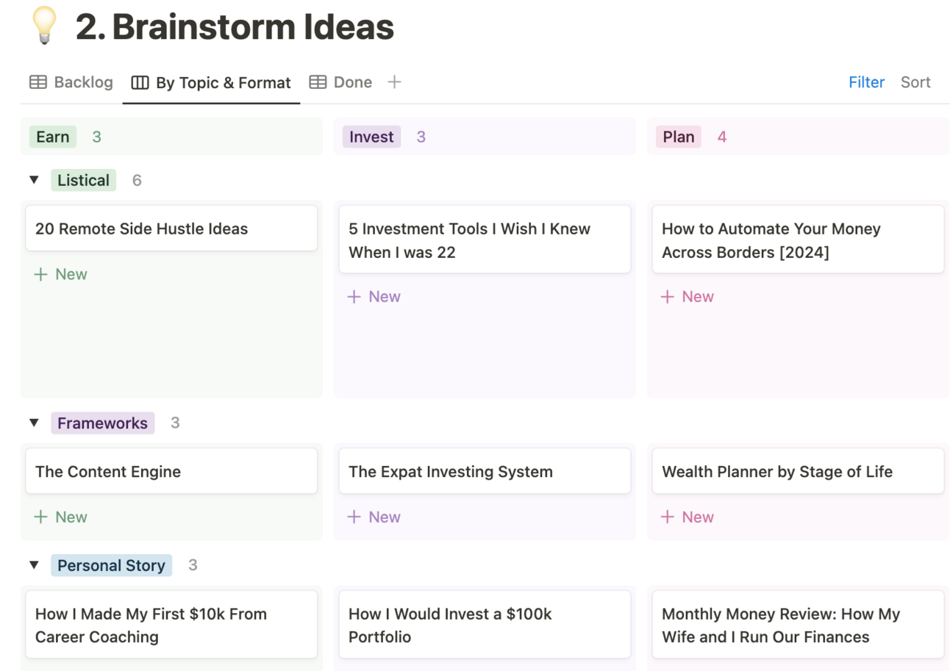Screen dimensions: 950x671
Task: Click the plus icon to add a view
Action: click(x=395, y=82)
